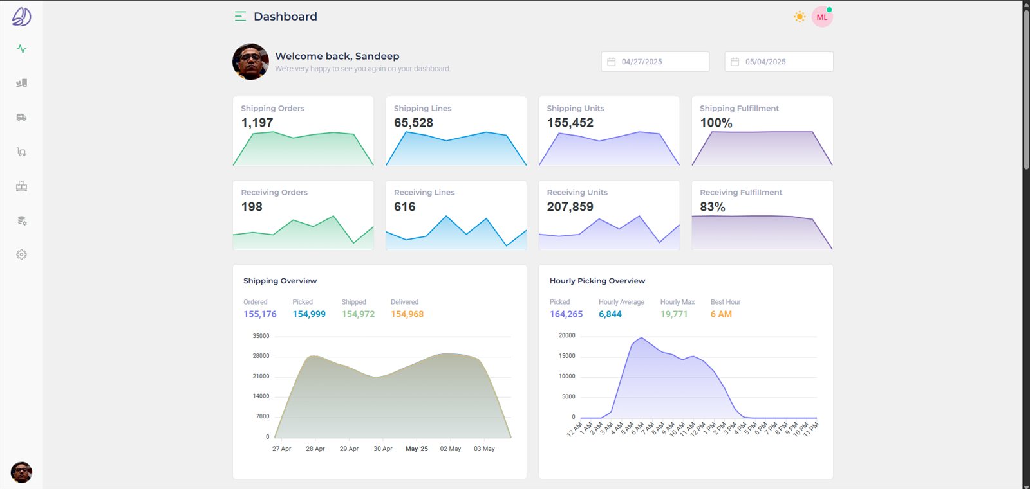Click the Ordered value 155,176
This screenshot has width=1030, height=489.
(260, 314)
